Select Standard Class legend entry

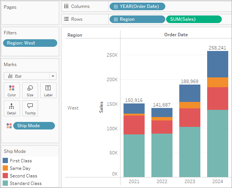click(x=22, y=183)
